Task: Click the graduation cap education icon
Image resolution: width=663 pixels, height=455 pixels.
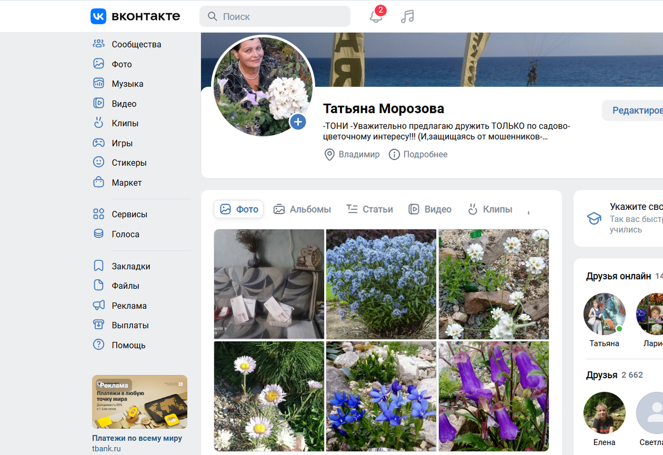Action: coord(594,219)
